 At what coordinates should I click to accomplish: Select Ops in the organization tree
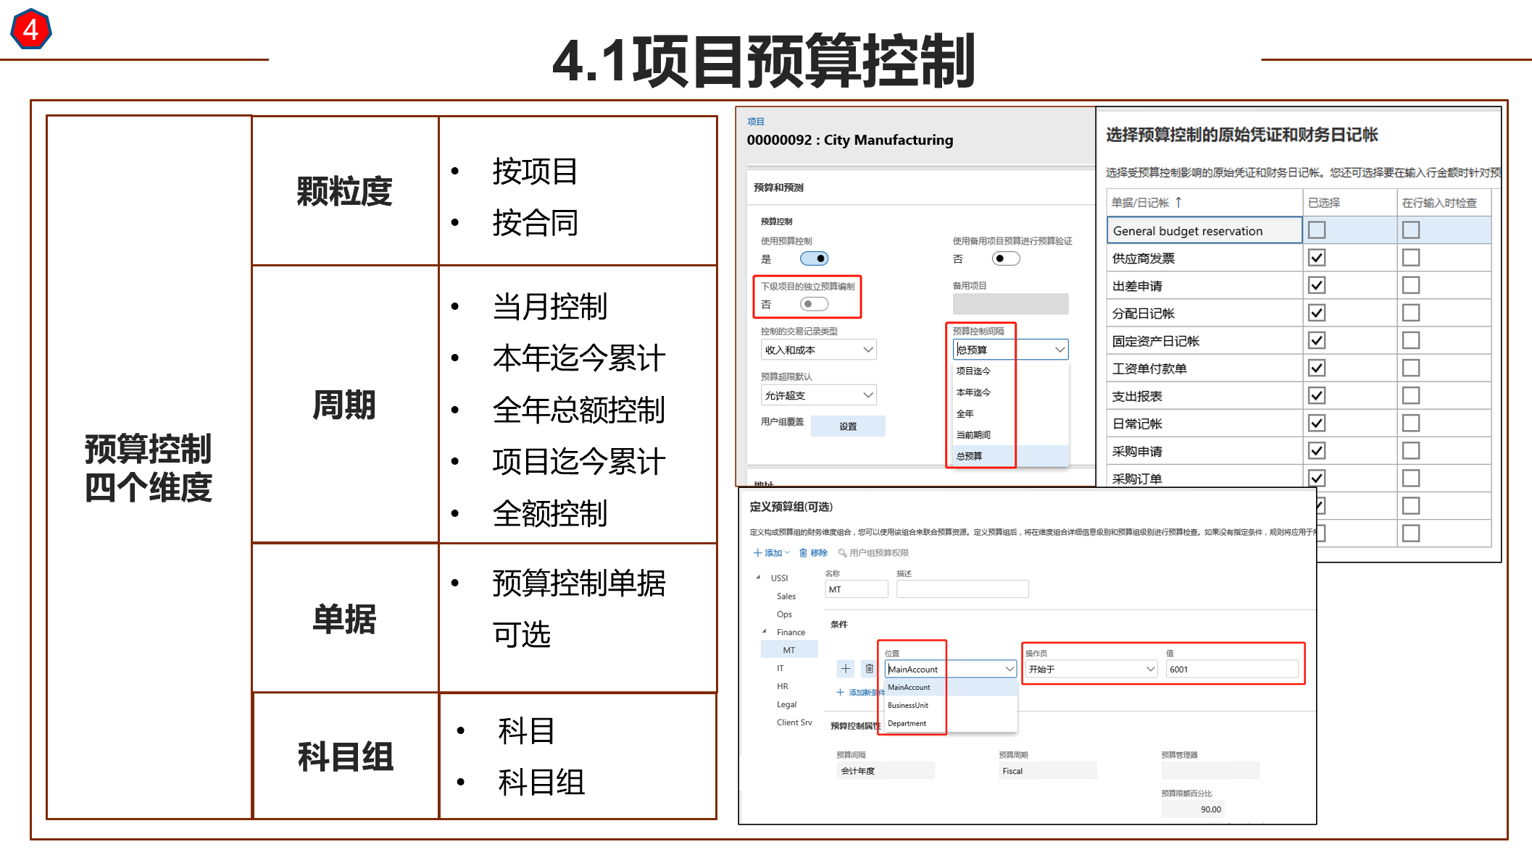(784, 614)
